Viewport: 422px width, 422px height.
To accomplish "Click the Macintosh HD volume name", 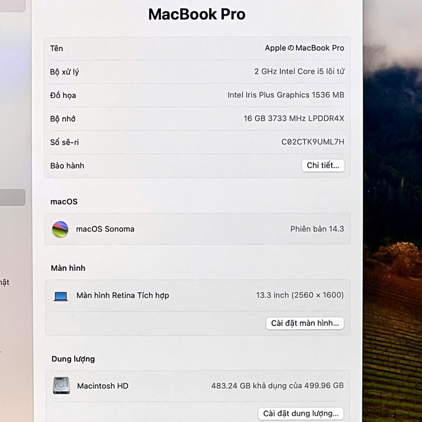I will coord(102,386).
